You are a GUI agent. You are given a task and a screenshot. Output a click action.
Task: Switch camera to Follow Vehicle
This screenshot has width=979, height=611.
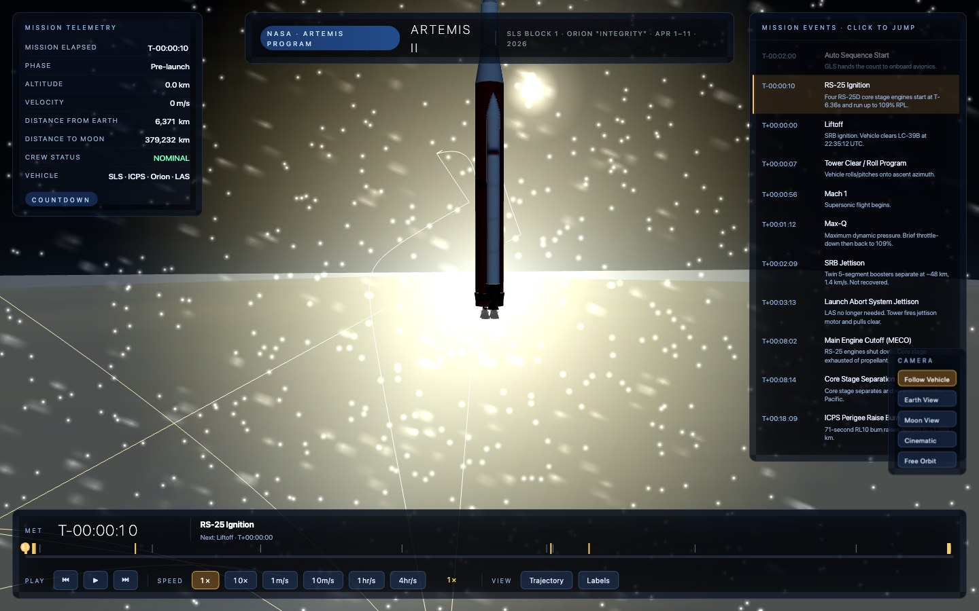[x=927, y=379]
